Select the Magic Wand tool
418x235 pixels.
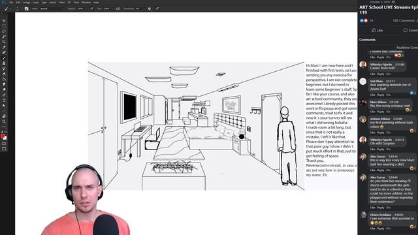pyautogui.click(x=4, y=37)
